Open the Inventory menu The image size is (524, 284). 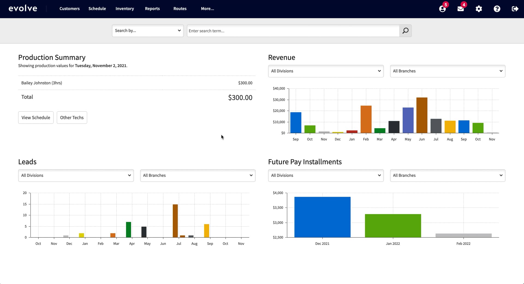[125, 8]
